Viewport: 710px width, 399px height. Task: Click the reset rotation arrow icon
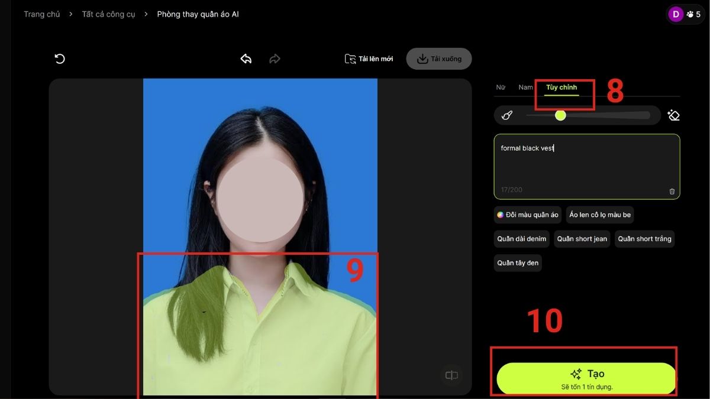(x=60, y=59)
